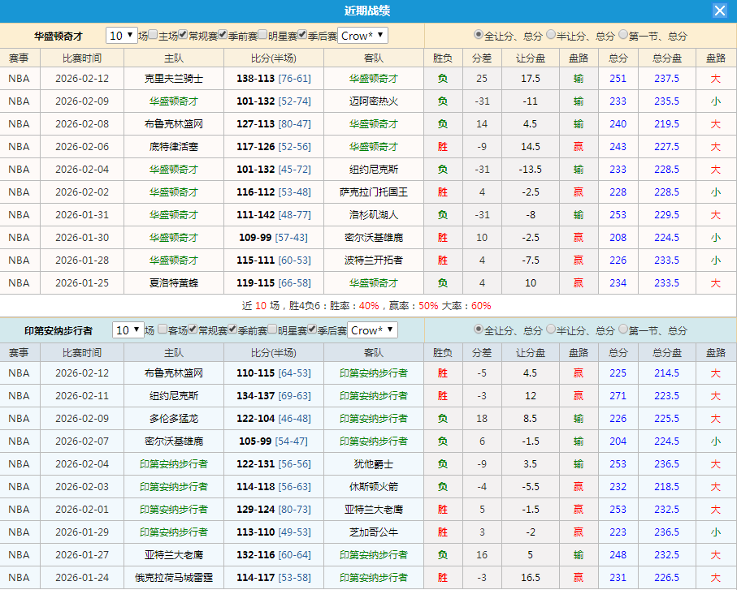
Task: Enable the 季前赛 filter for Wizards
Action: (222, 36)
